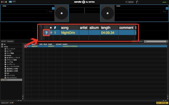Select the NightDriv song title in the track list
169x105 pixels.
pyautogui.click(x=34, y=46)
